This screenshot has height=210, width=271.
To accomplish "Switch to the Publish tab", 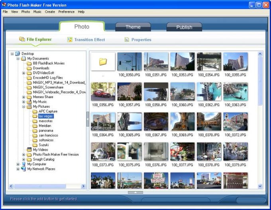I will coord(184,27).
